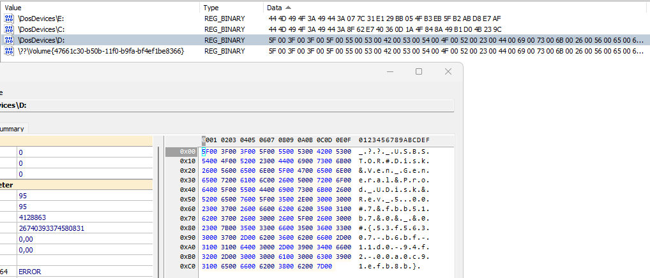Click the REG_BINARY type of \DosDevices\C:

click(x=224, y=29)
